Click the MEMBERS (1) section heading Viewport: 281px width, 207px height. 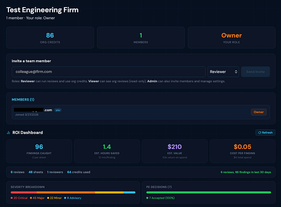pyautogui.click(x=23, y=99)
